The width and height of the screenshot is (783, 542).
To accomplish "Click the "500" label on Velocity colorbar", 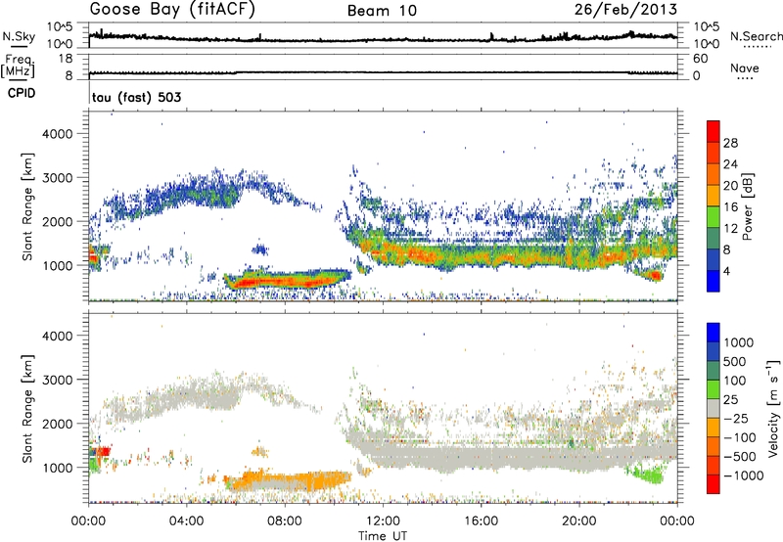I will (735, 361).
